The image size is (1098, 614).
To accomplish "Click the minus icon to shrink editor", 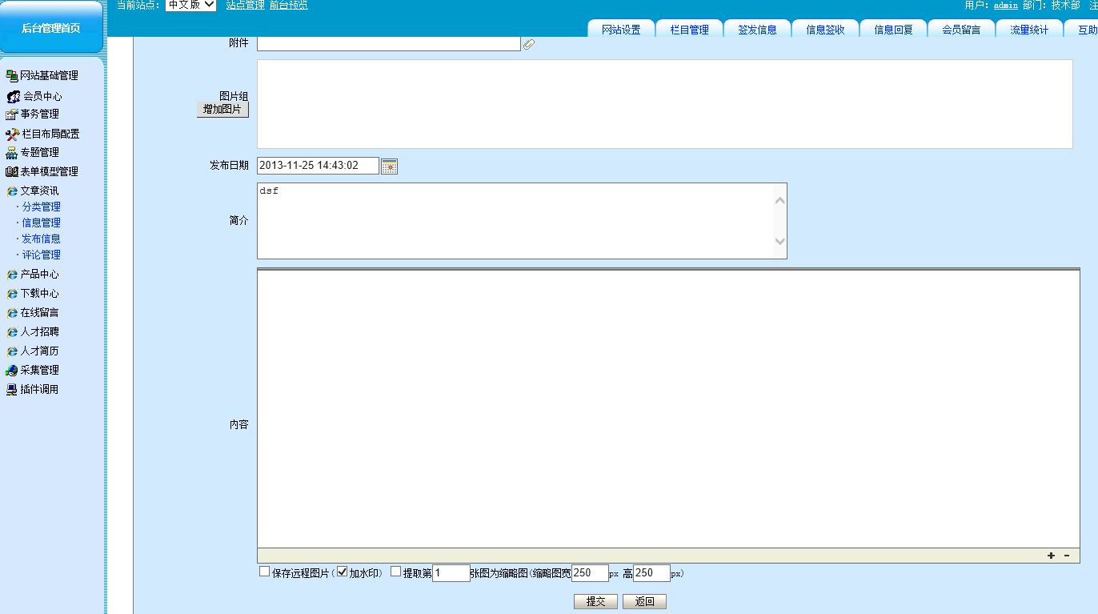I will coord(1067,556).
